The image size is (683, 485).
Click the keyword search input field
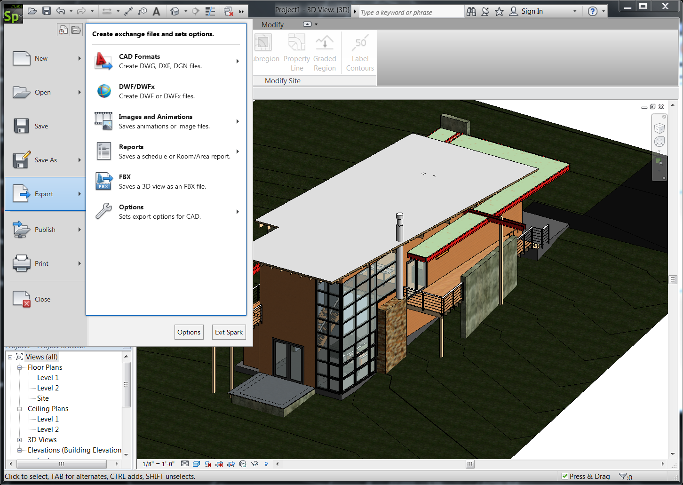click(x=411, y=12)
